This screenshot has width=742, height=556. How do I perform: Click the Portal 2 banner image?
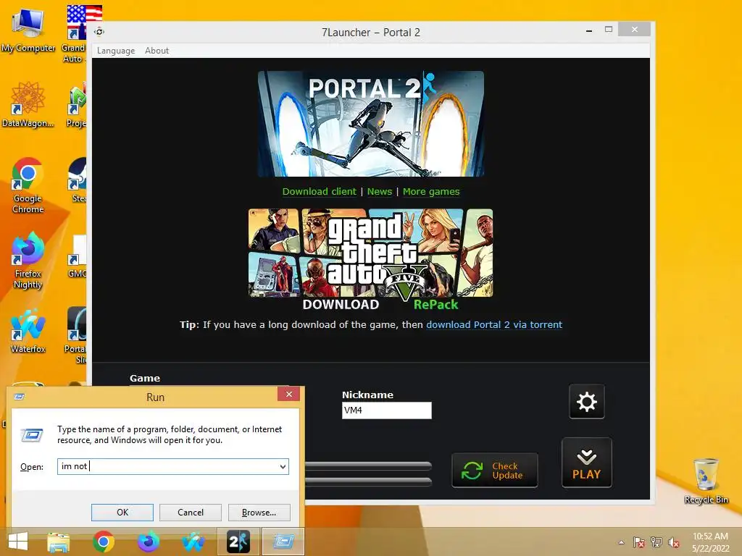point(370,124)
